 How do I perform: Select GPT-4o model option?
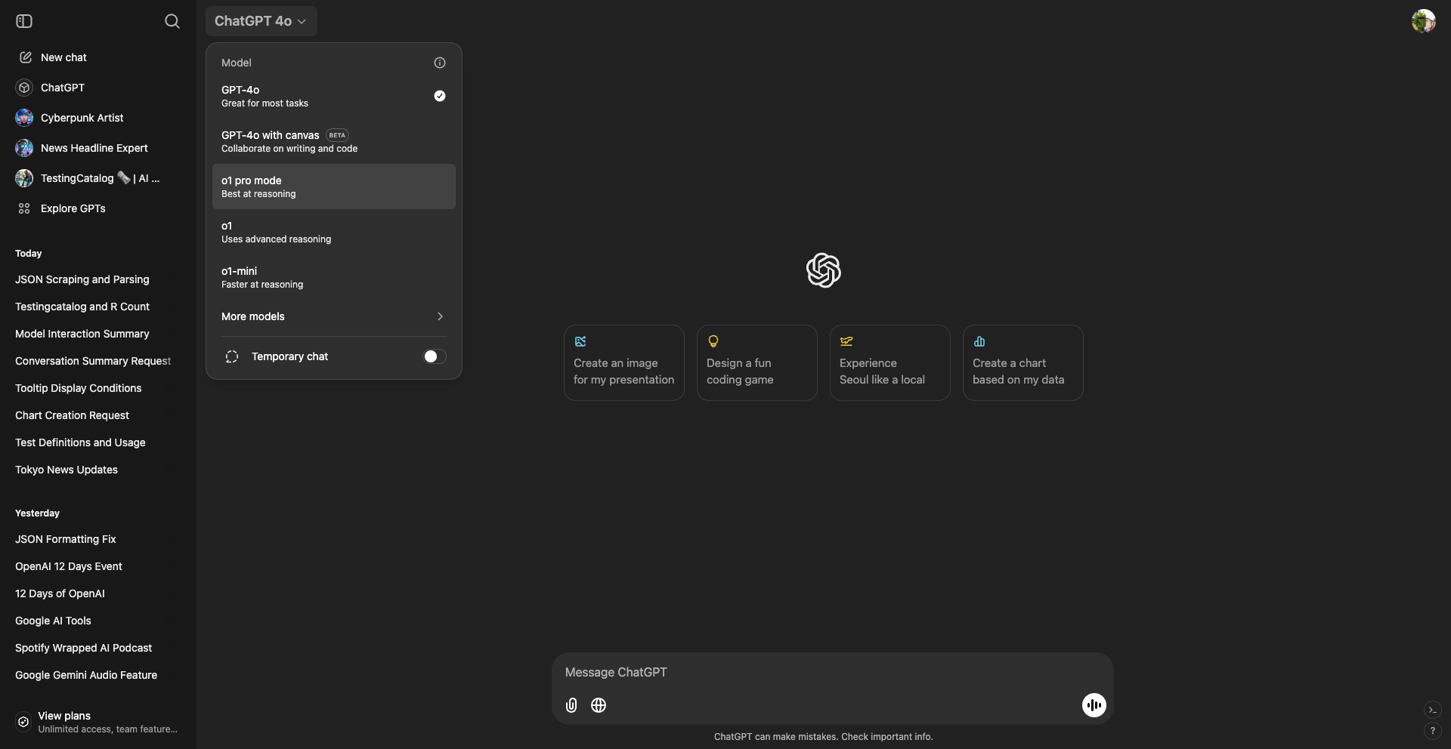tap(334, 96)
